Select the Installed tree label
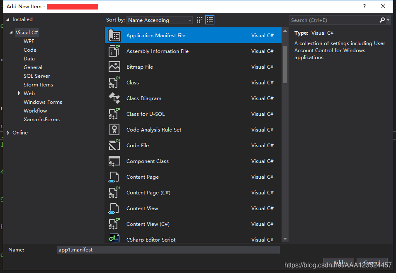Screen dimensions: 396x273 point(22,19)
